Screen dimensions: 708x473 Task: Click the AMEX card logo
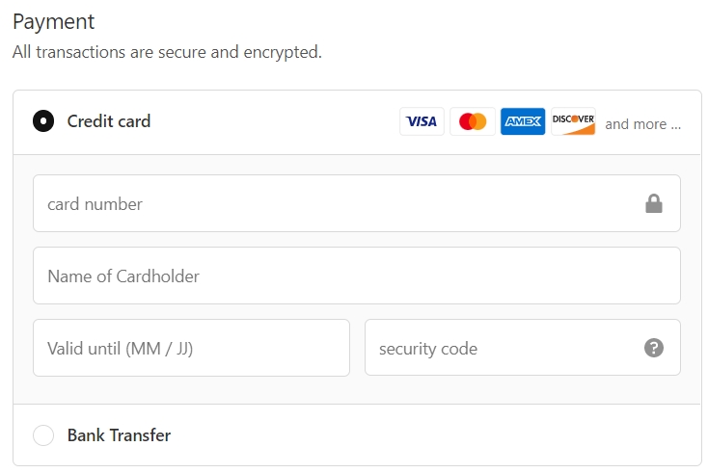[523, 121]
